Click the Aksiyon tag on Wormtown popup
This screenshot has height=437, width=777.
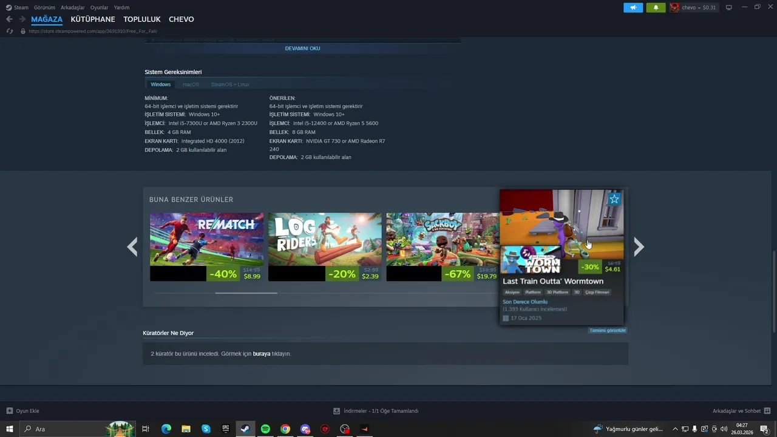(x=512, y=292)
